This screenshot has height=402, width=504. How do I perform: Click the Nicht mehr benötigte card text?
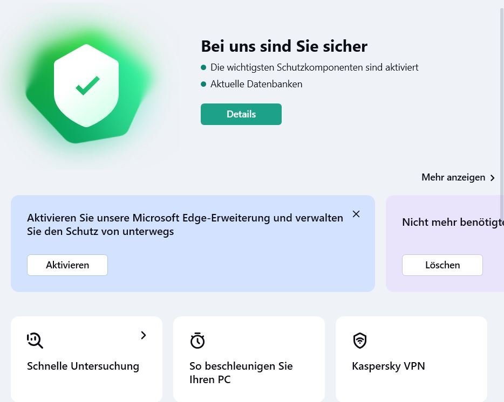click(452, 222)
